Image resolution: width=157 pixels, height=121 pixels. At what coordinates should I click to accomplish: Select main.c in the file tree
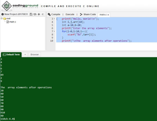13,22
